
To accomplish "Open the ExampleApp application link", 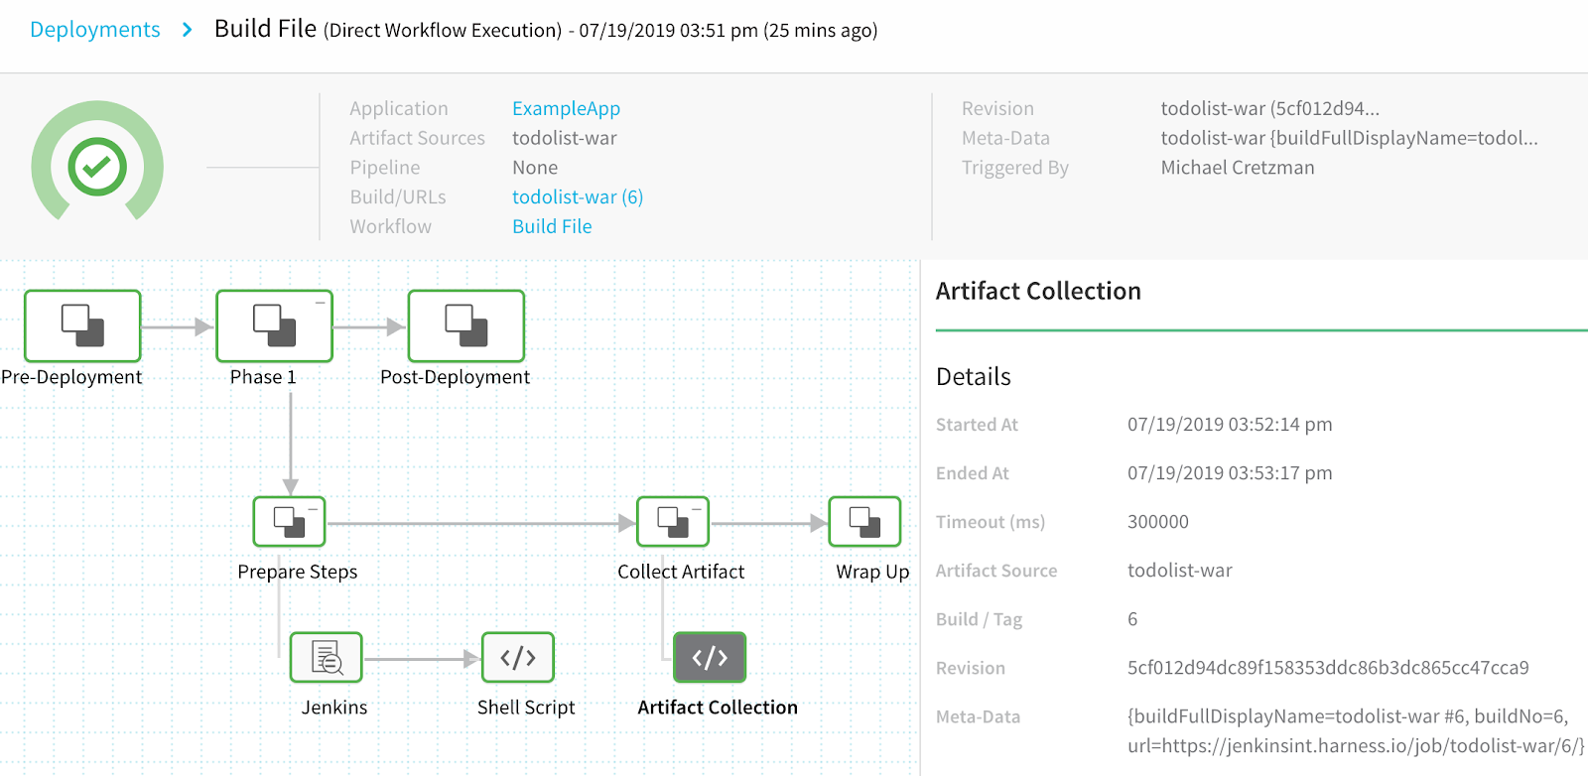I will click(x=566, y=108).
